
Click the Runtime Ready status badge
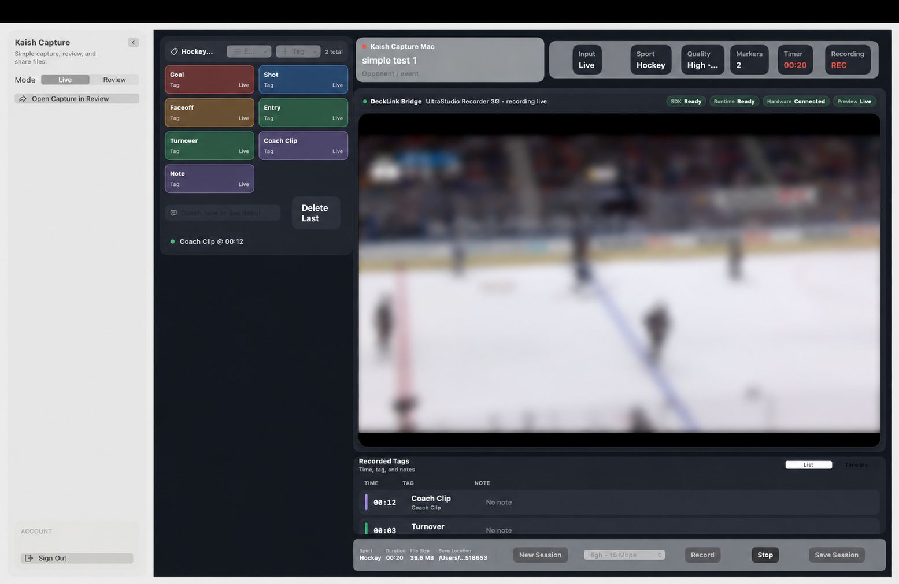(734, 101)
